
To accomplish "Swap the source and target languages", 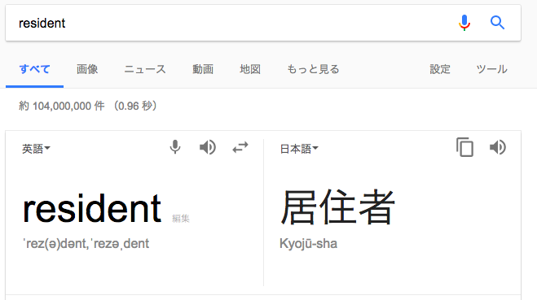I will (240, 147).
